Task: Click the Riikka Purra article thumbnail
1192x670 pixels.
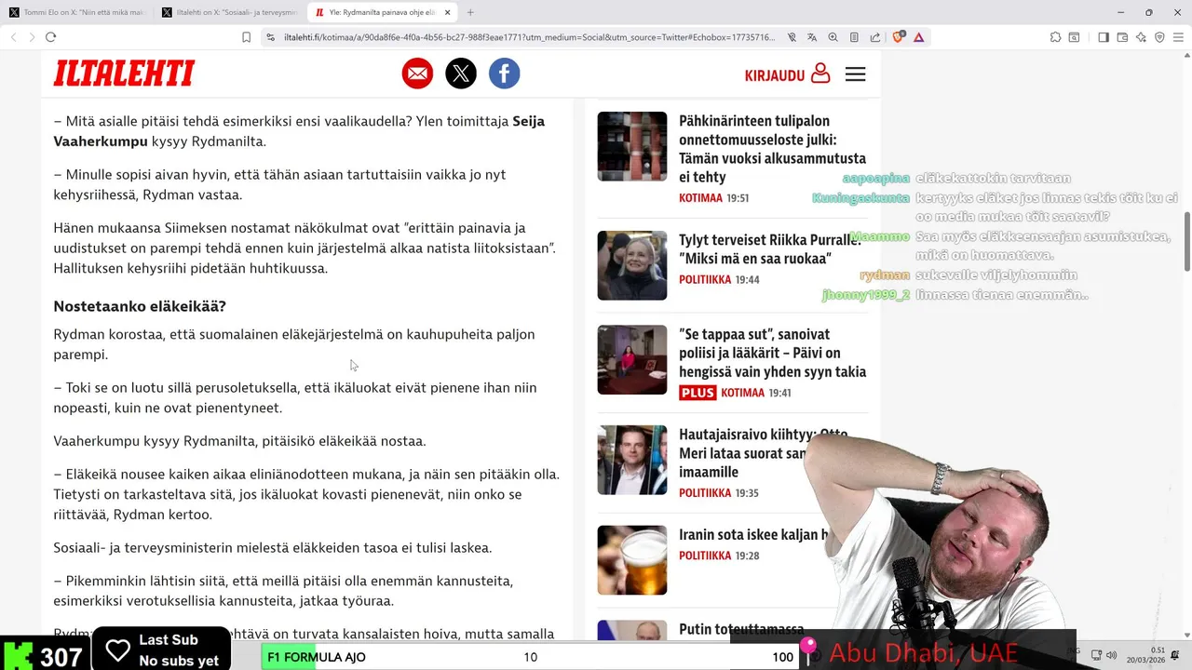Action: [632, 265]
